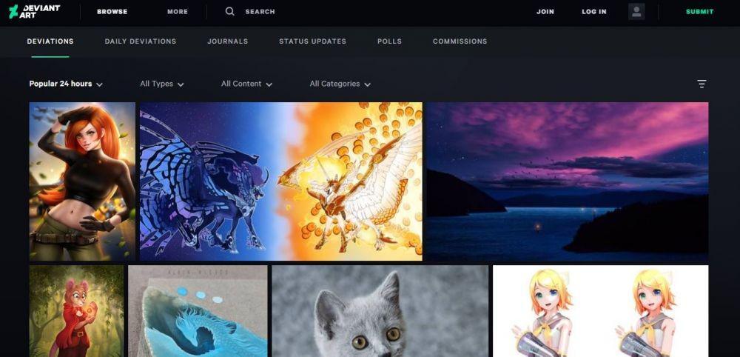Select the Polls tab
This screenshot has width=740, height=357.
[389, 41]
